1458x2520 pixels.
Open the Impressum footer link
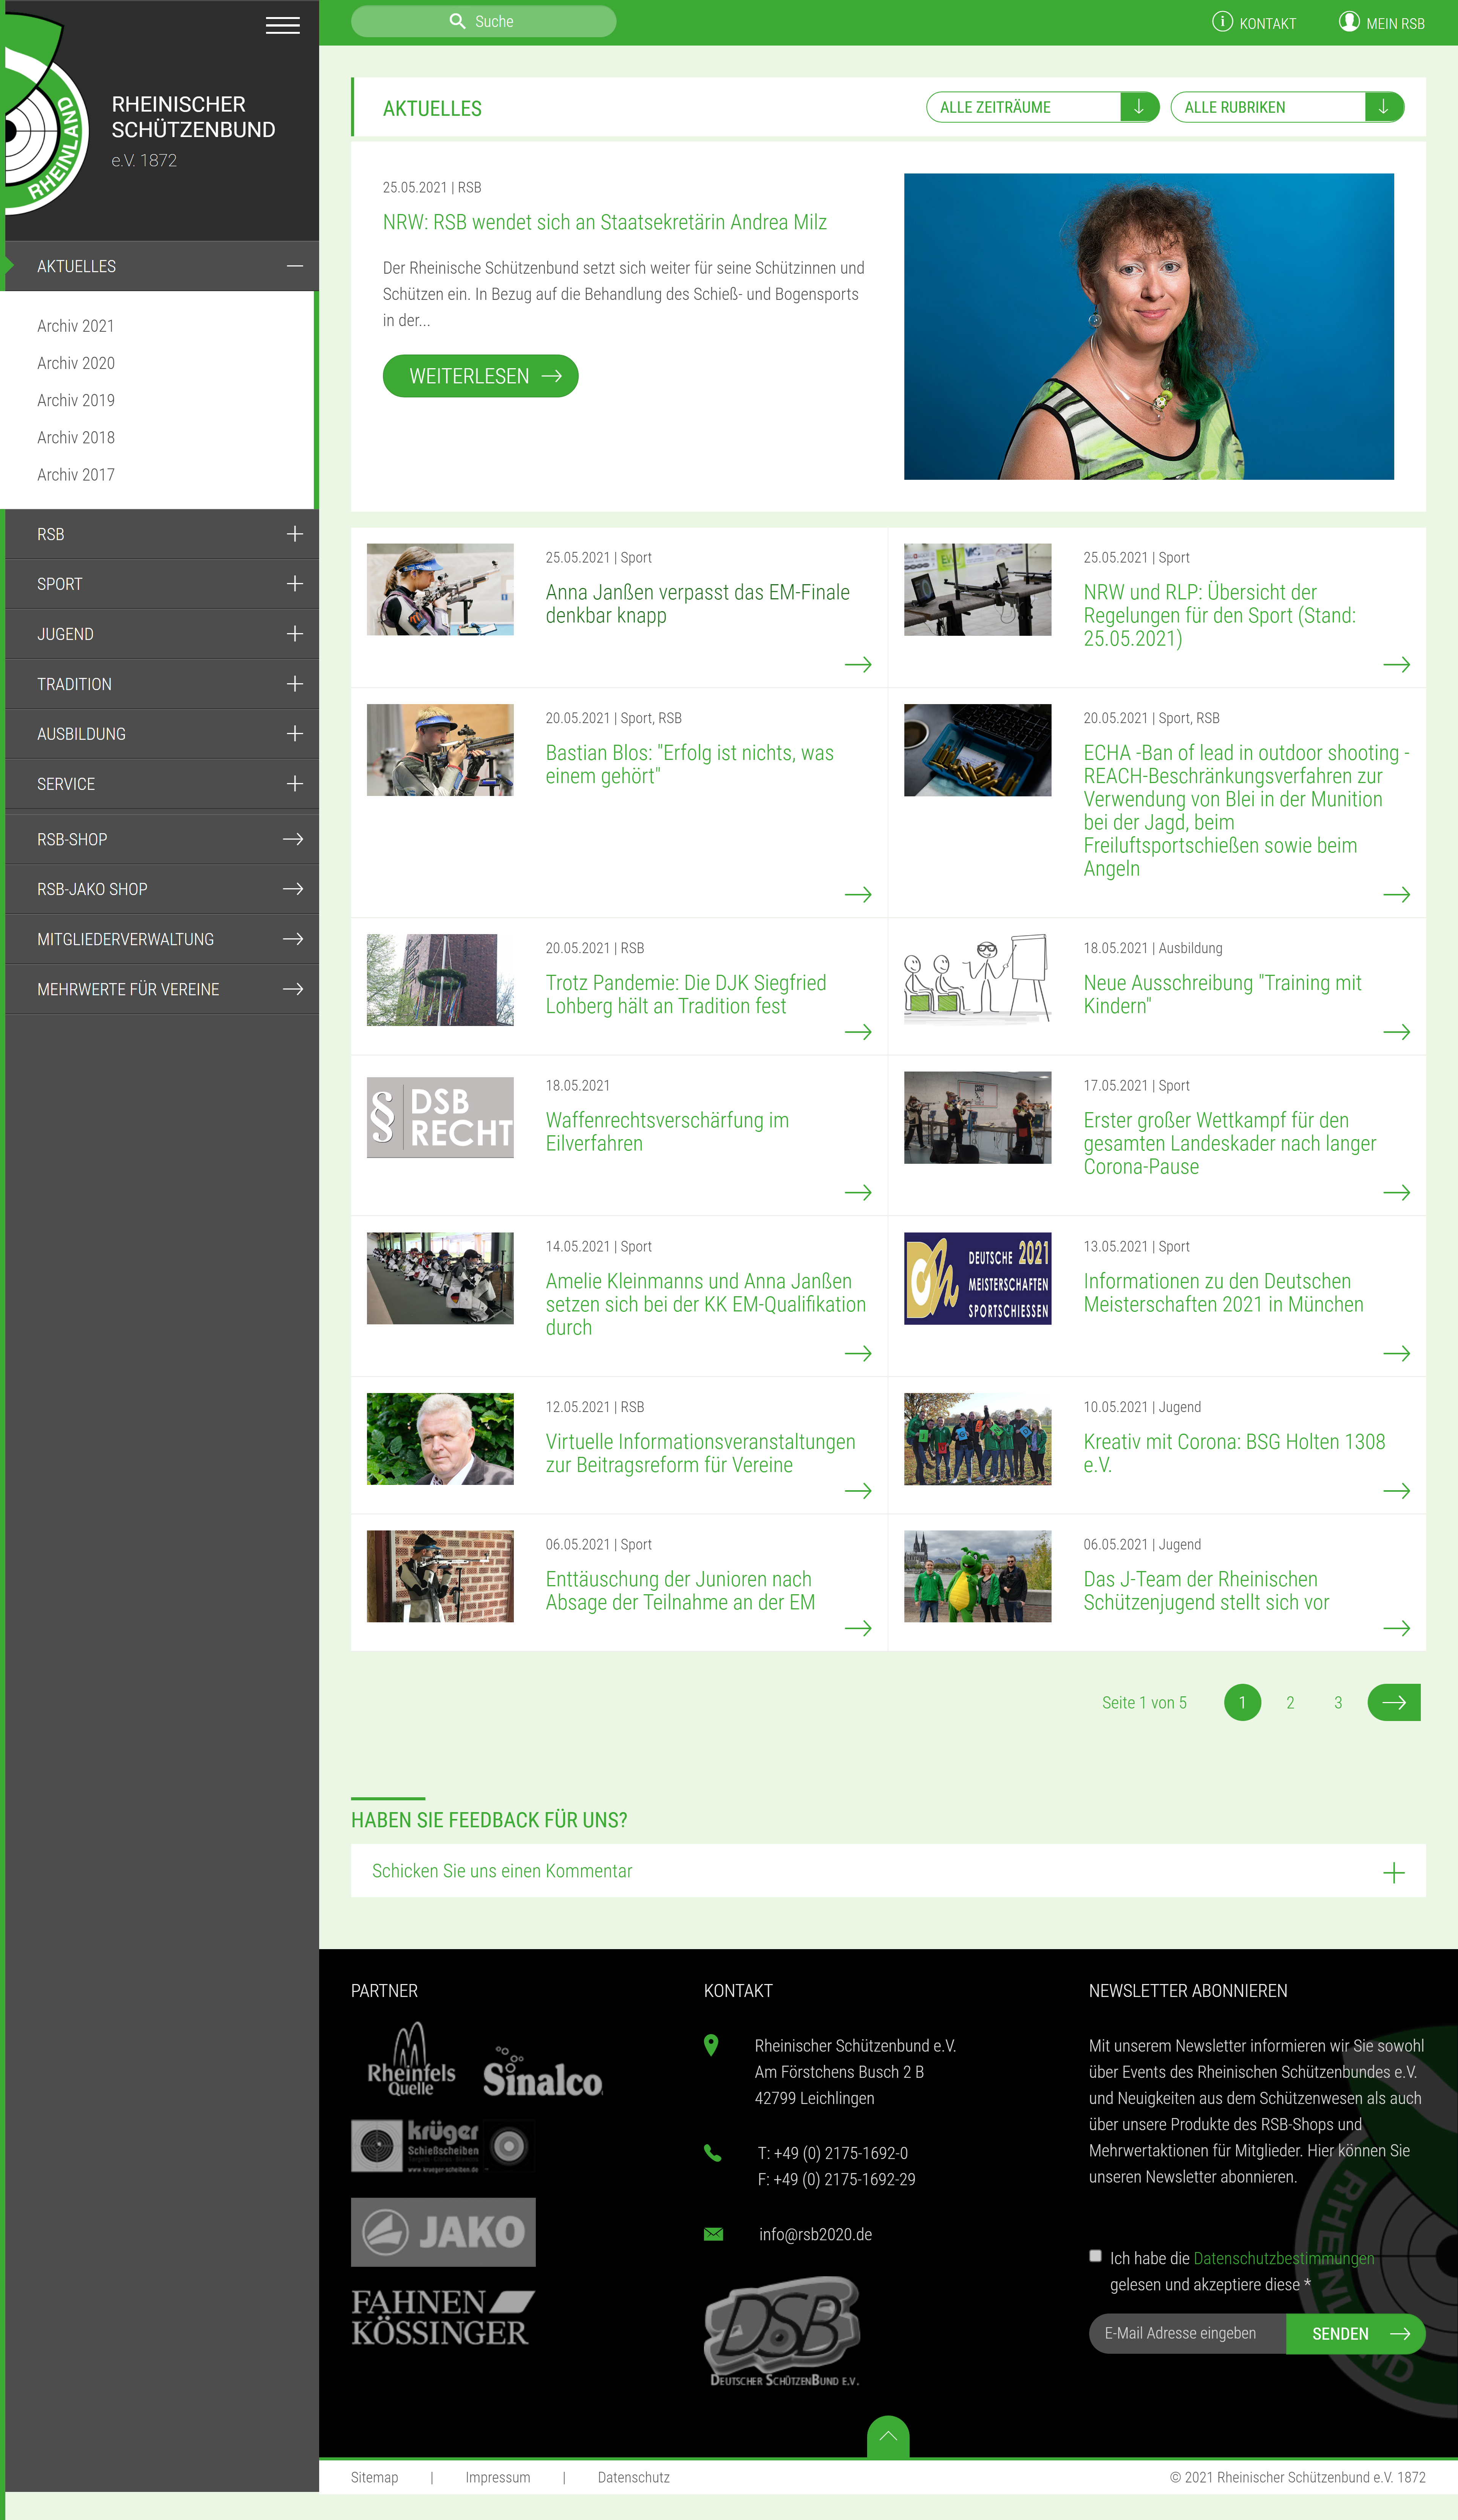(498, 2477)
